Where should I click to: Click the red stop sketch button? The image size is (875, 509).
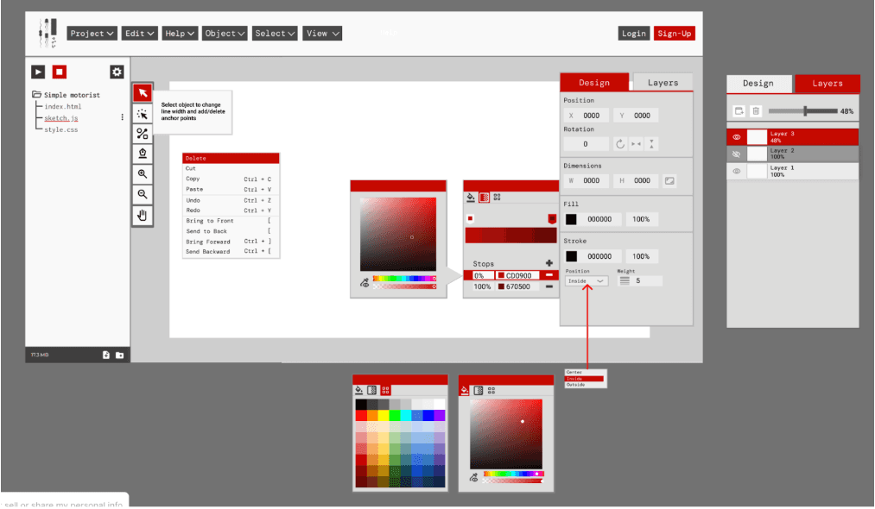(59, 72)
